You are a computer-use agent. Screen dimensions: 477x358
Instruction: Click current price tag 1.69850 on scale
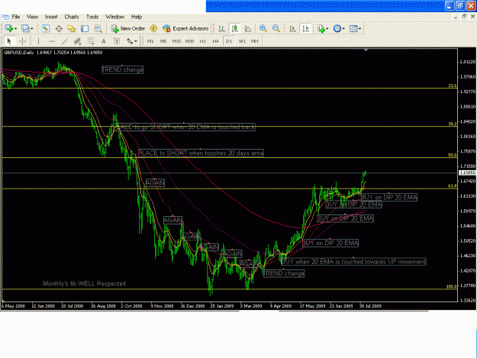point(467,173)
